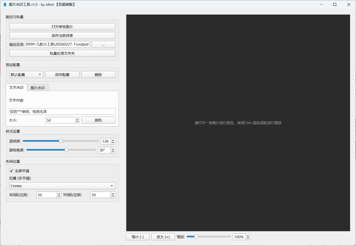Decrease Y spacing with the down stepper arrow
Screen dimensions: 356x246
pyautogui.click(x=113, y=196)
